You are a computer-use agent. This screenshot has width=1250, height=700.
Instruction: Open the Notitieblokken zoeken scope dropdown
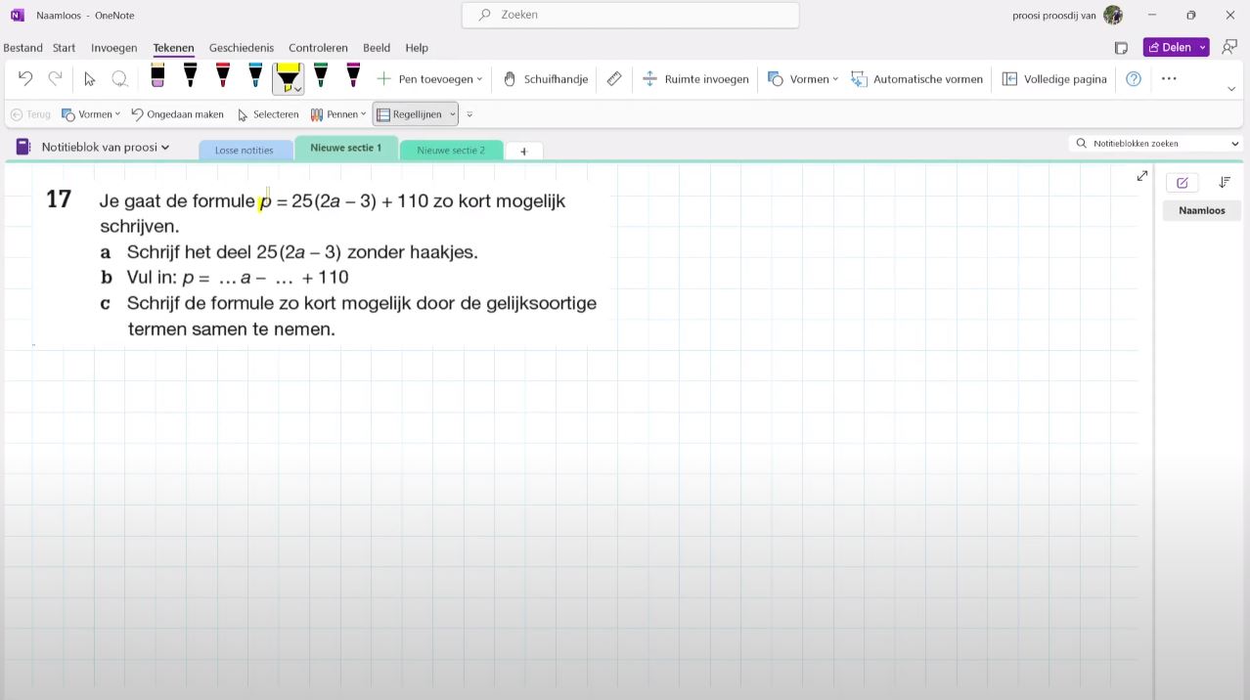pos(1235,144)
